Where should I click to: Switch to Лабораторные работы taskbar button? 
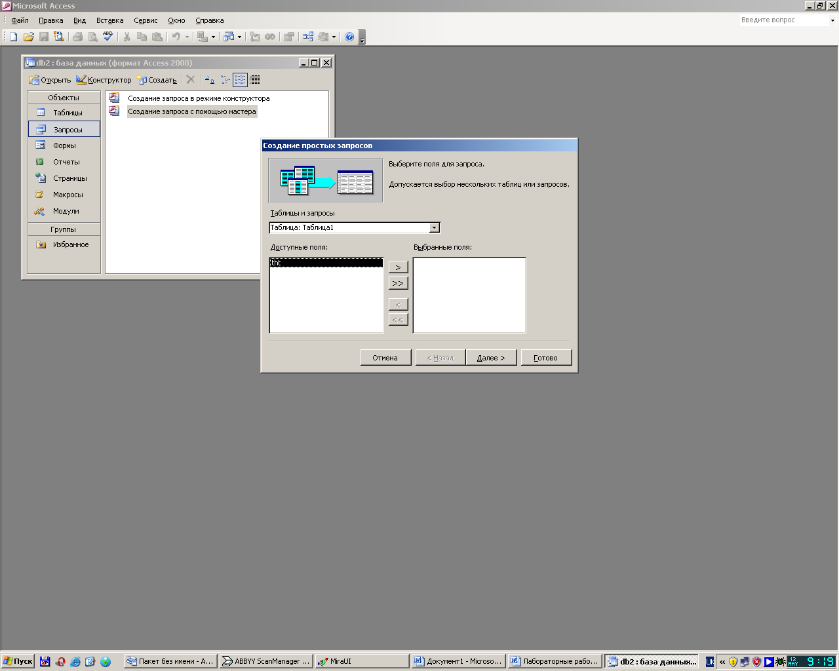tap(554, 662)
